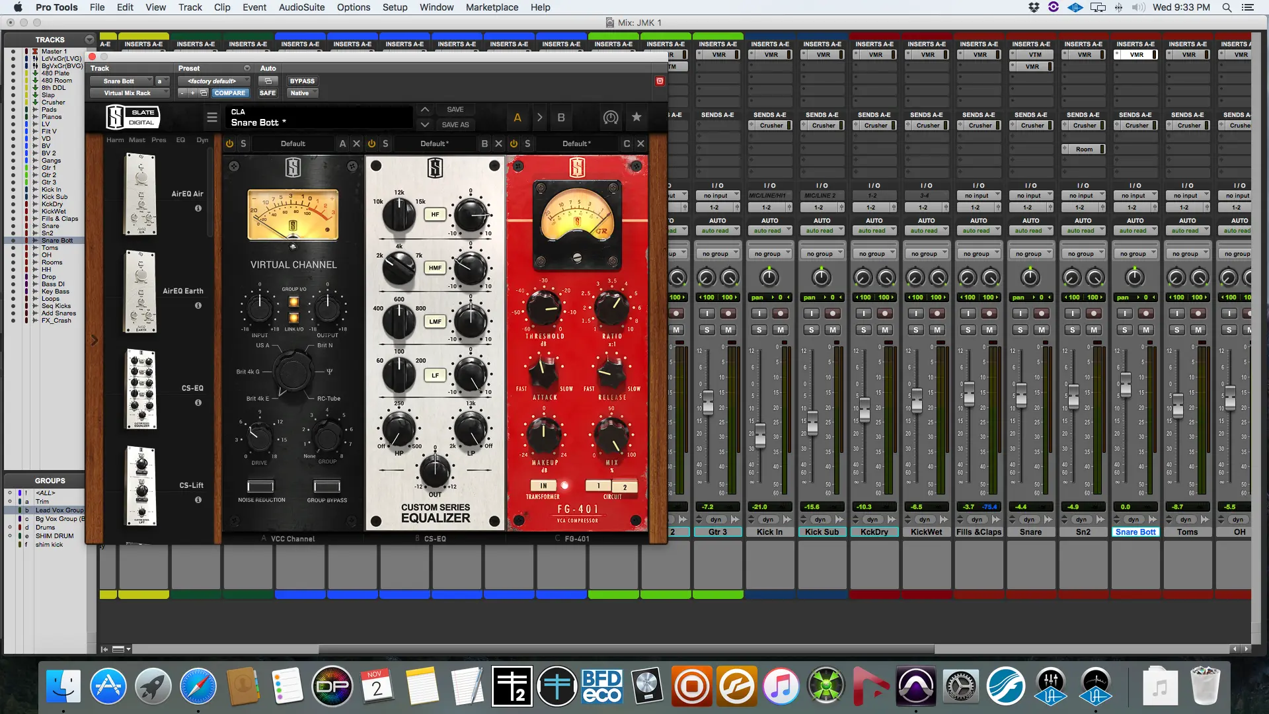
Task: Power off the FG-401 compressor in slot C
Action: [x=514, y=143]
